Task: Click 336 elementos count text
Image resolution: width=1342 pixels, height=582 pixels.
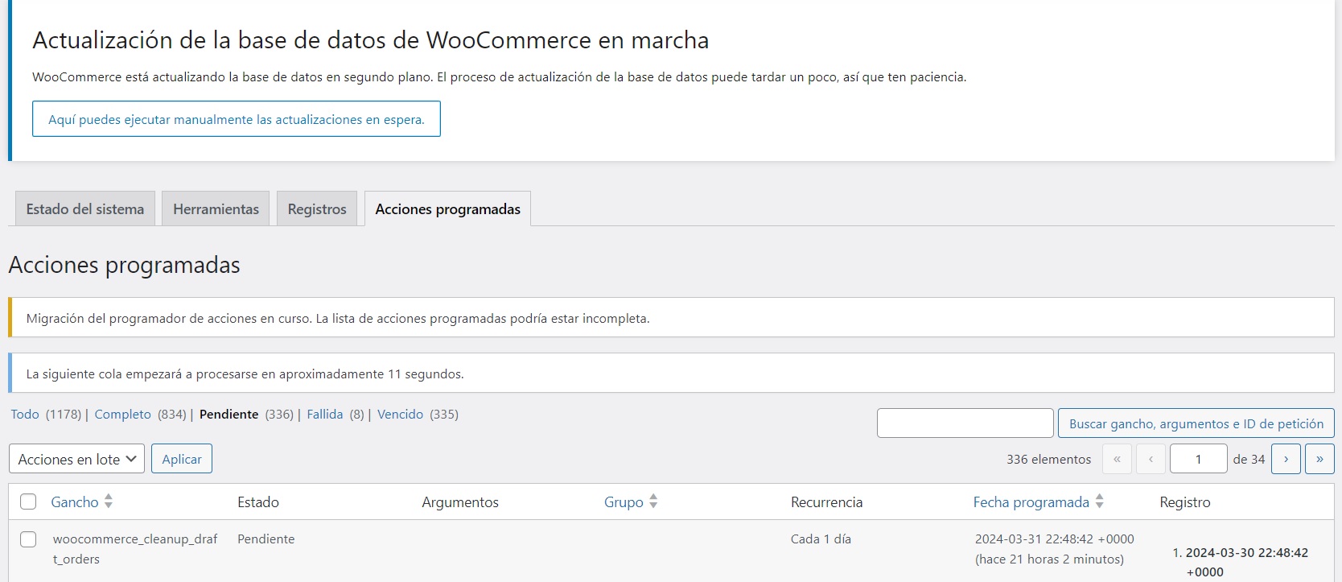Action: tap(1048, 459)
